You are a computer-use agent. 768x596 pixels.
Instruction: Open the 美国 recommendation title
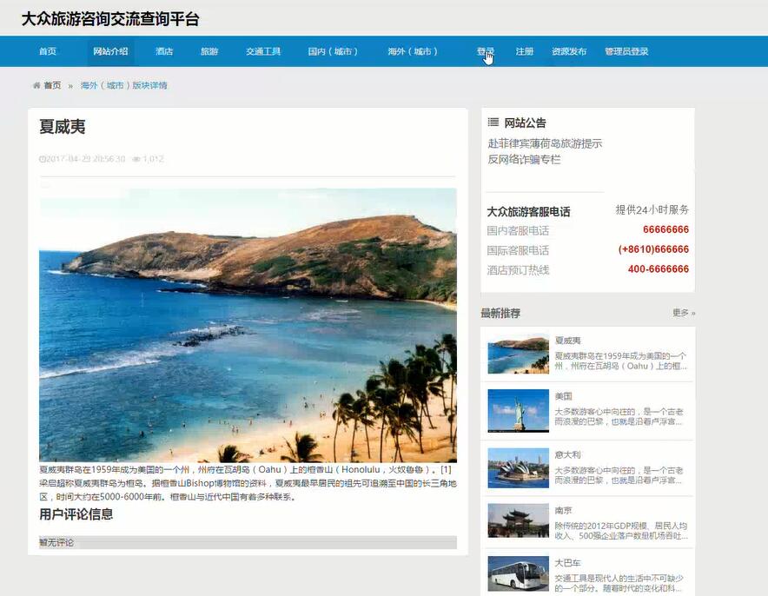[x=563, y=395]
